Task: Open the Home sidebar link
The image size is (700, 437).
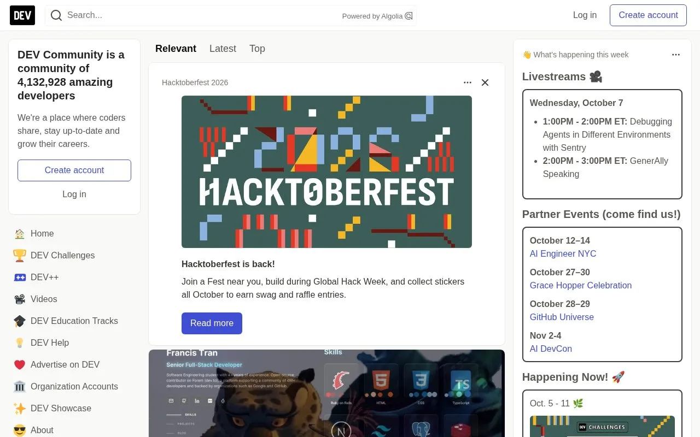Action: (x=74, y=234)
